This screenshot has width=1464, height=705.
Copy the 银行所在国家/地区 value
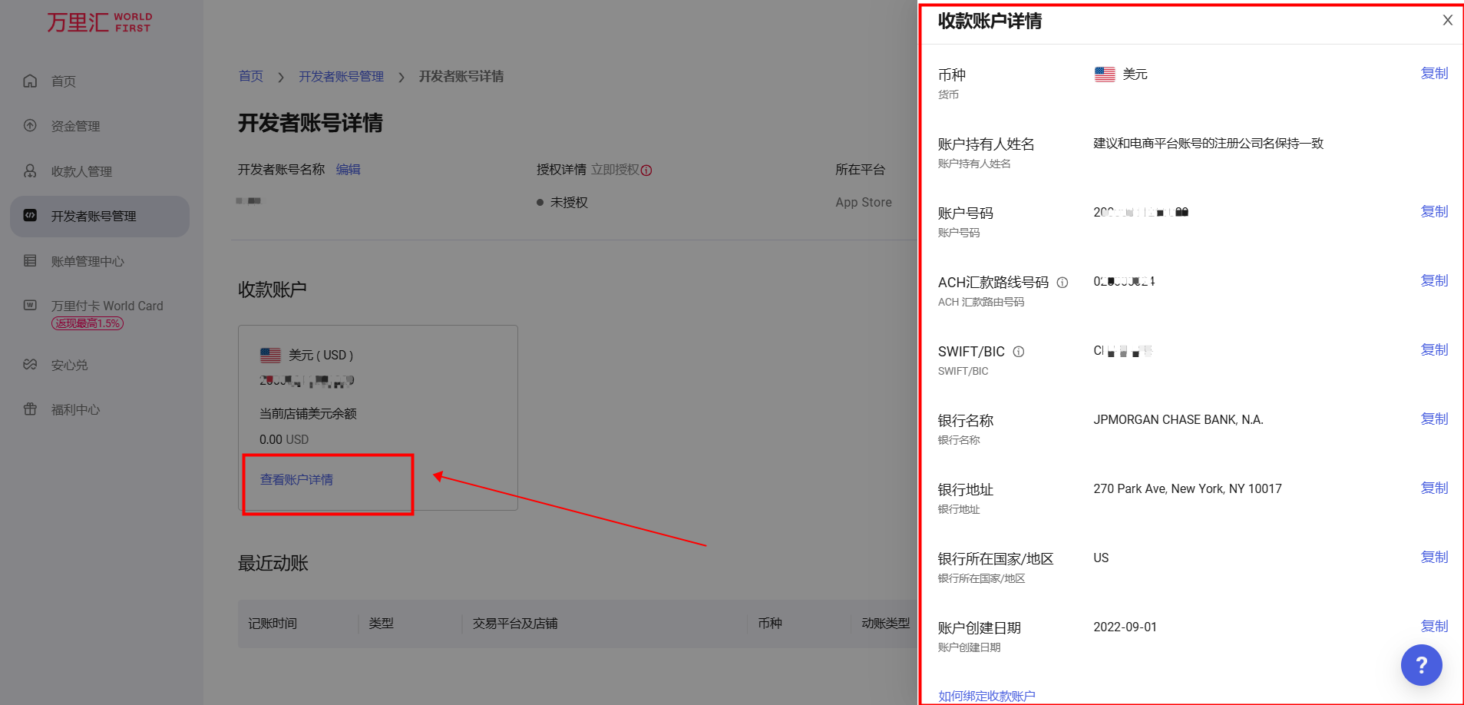(1434, 557)
